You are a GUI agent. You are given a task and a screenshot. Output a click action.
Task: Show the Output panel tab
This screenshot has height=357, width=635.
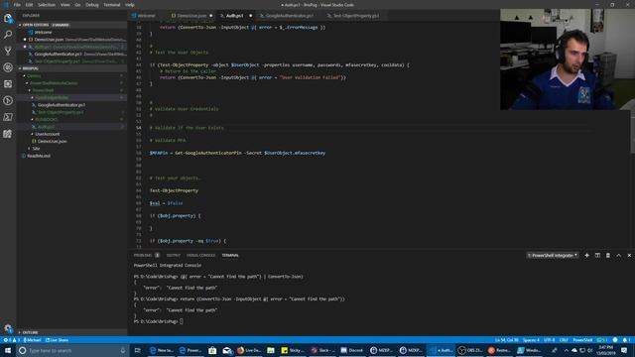174,256
